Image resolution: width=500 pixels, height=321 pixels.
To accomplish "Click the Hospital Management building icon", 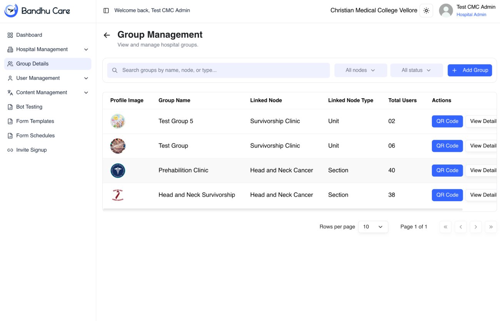I will click(10, 49).
